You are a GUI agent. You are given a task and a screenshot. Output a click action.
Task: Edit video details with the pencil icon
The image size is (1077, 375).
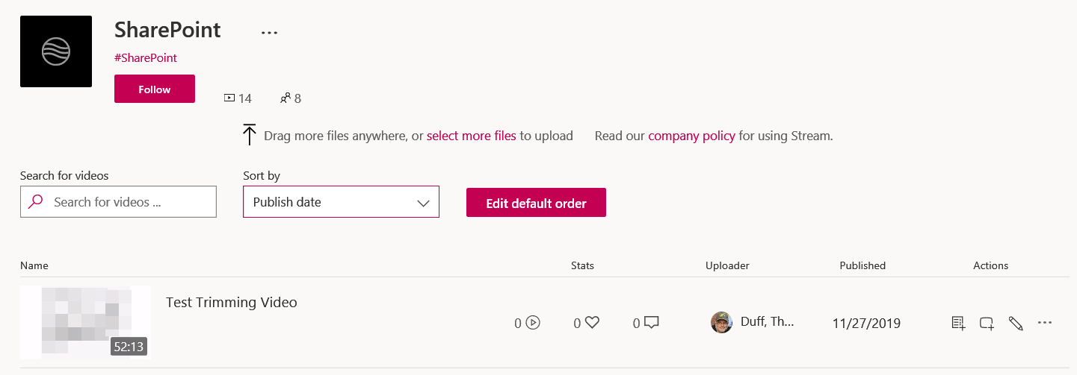(1015, 323)
